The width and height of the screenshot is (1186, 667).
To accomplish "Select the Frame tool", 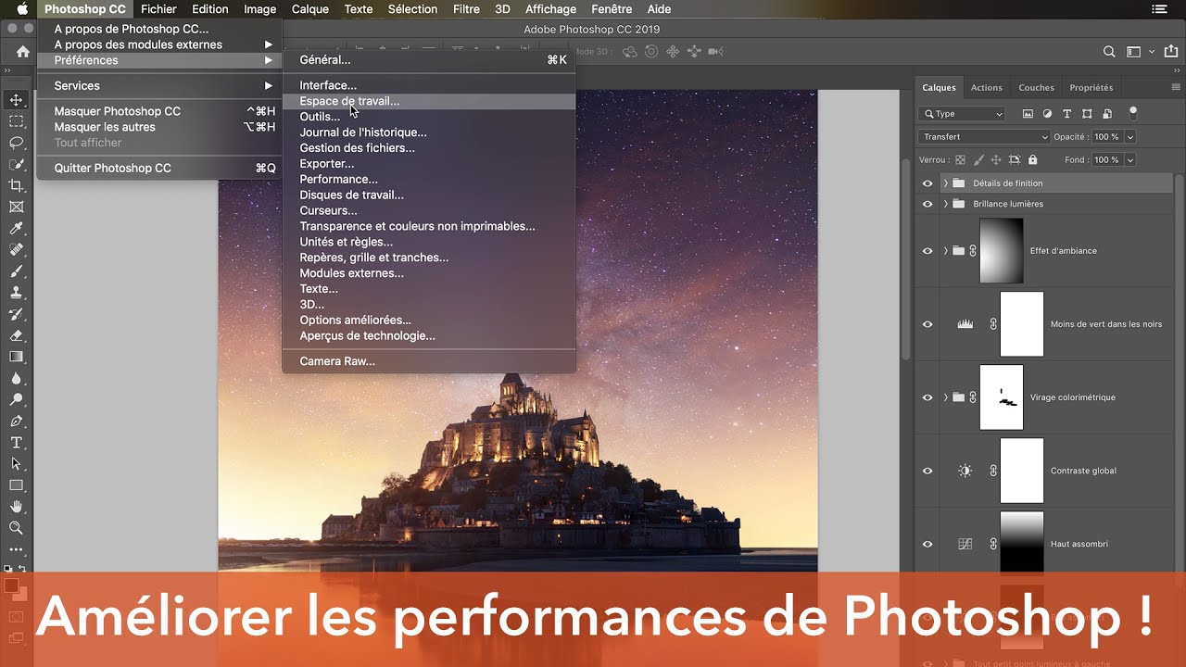I will pyautogui.click(x=16, y=207).
